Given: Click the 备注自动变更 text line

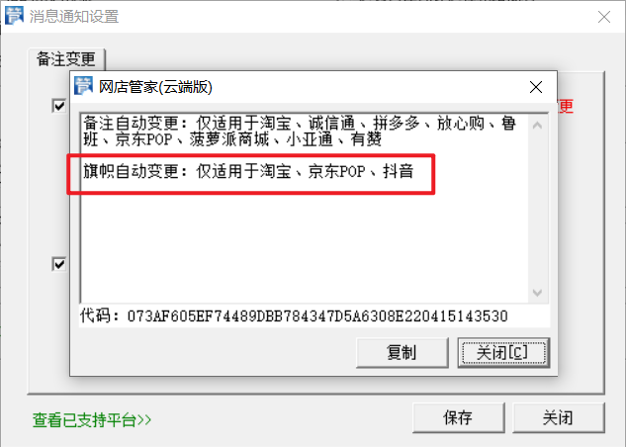Looking at the screenshot, I should tap(300, 132).
